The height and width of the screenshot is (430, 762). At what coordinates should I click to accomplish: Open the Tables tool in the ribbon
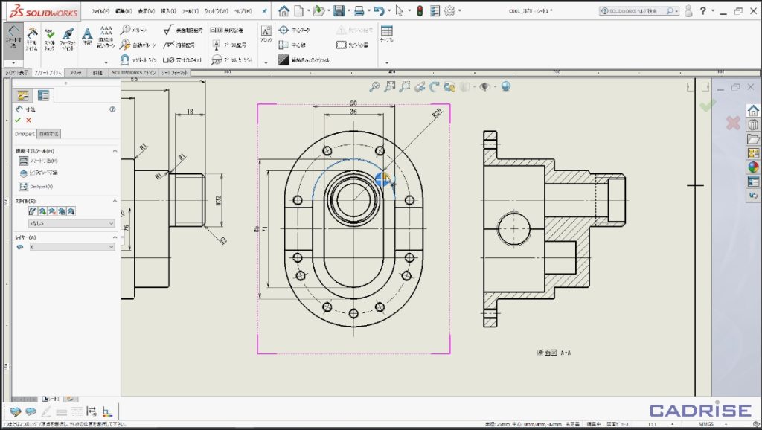point(386,33)
